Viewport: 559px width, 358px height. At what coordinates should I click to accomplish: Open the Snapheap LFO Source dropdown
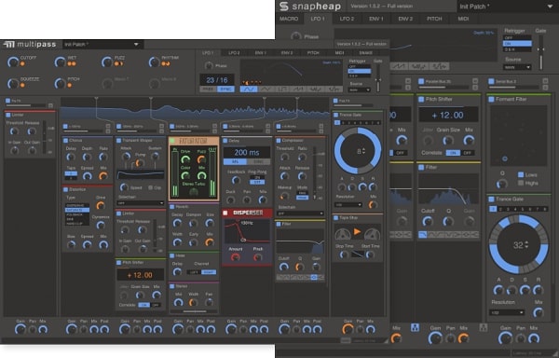pyautogui.click(x=517, y=67)
